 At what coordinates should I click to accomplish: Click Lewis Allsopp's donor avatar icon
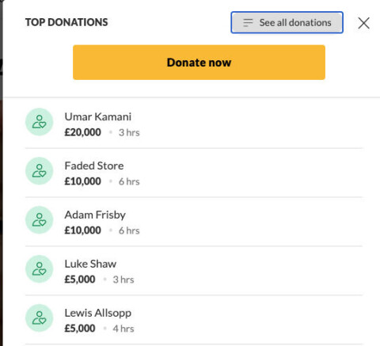click(40, 318)
